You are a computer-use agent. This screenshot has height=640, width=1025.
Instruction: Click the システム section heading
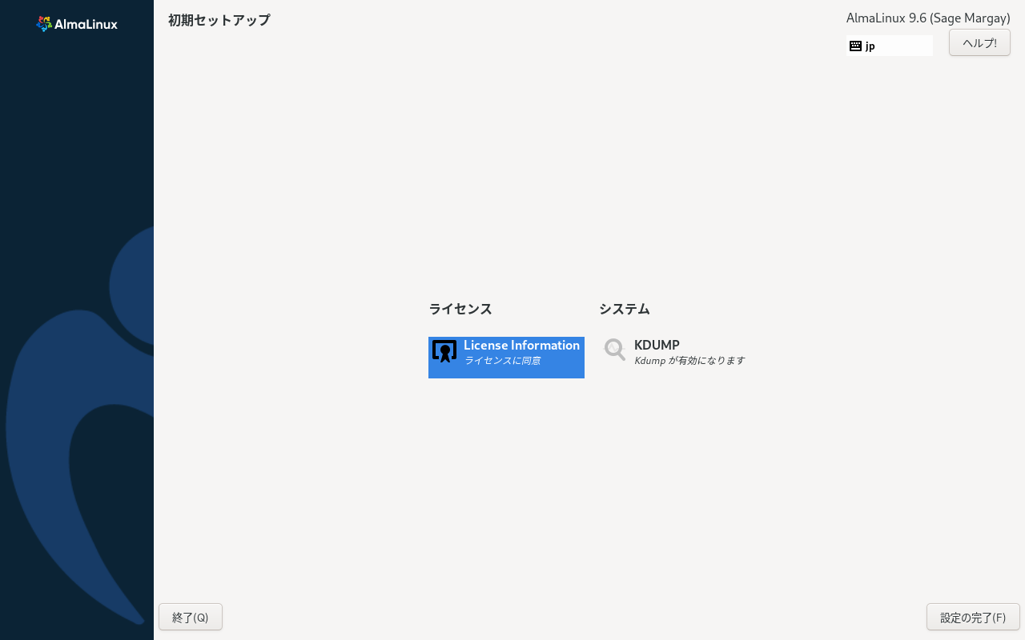pyautogui.click(x=625, y=309)
